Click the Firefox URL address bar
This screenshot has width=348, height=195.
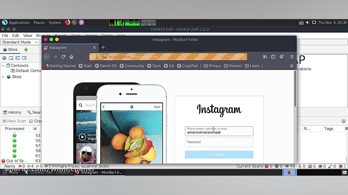pos(168,57)
